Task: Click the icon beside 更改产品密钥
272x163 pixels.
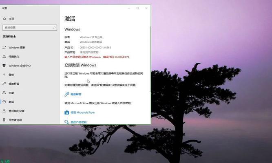Action: (x=67, y=122)
